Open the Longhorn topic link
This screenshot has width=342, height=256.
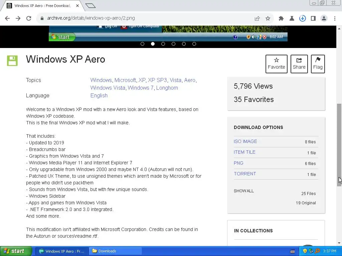[167, 88]
